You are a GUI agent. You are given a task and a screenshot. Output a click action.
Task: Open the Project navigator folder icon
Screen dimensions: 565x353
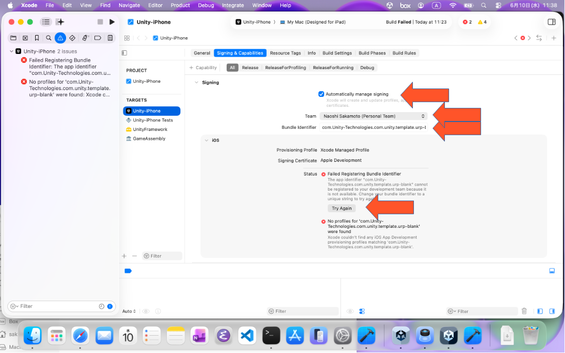point(13,38)
